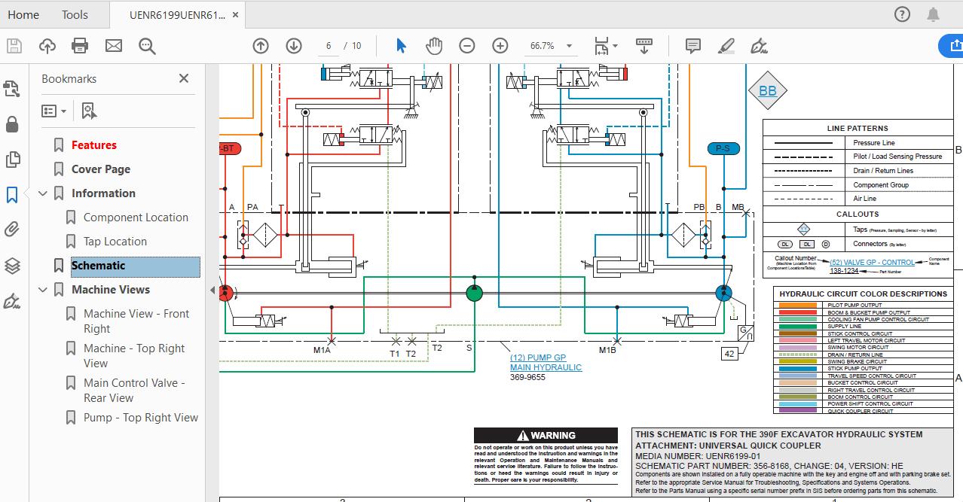Select the Highlight text pen tool

click(x=726, y=46)
